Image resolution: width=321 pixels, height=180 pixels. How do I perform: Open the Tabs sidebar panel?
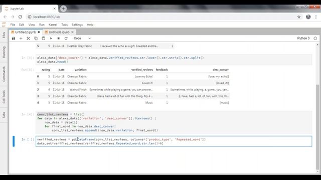4,115
